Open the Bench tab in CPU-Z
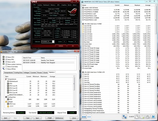The width and height of the screenshot is (158, 121). tap(69, 5)
